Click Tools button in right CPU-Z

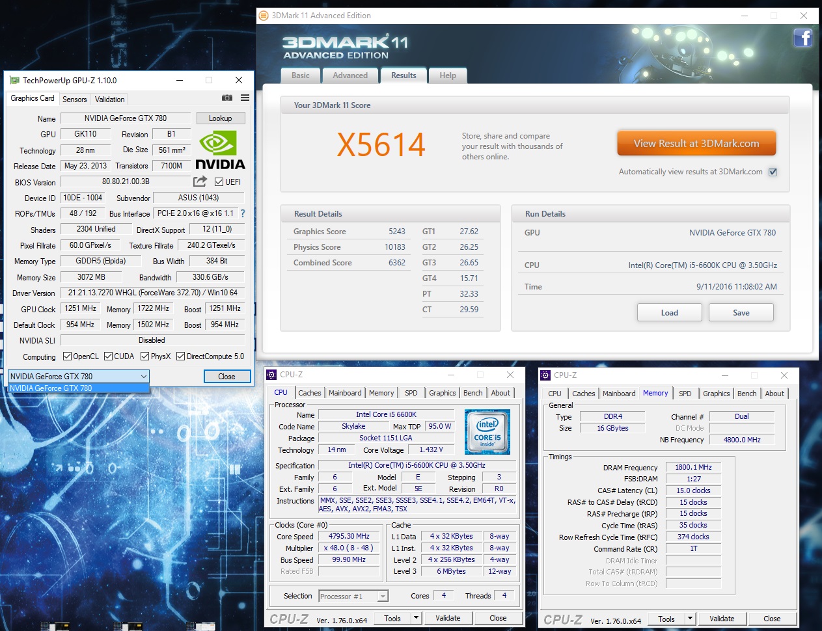(x=666, y=619)
